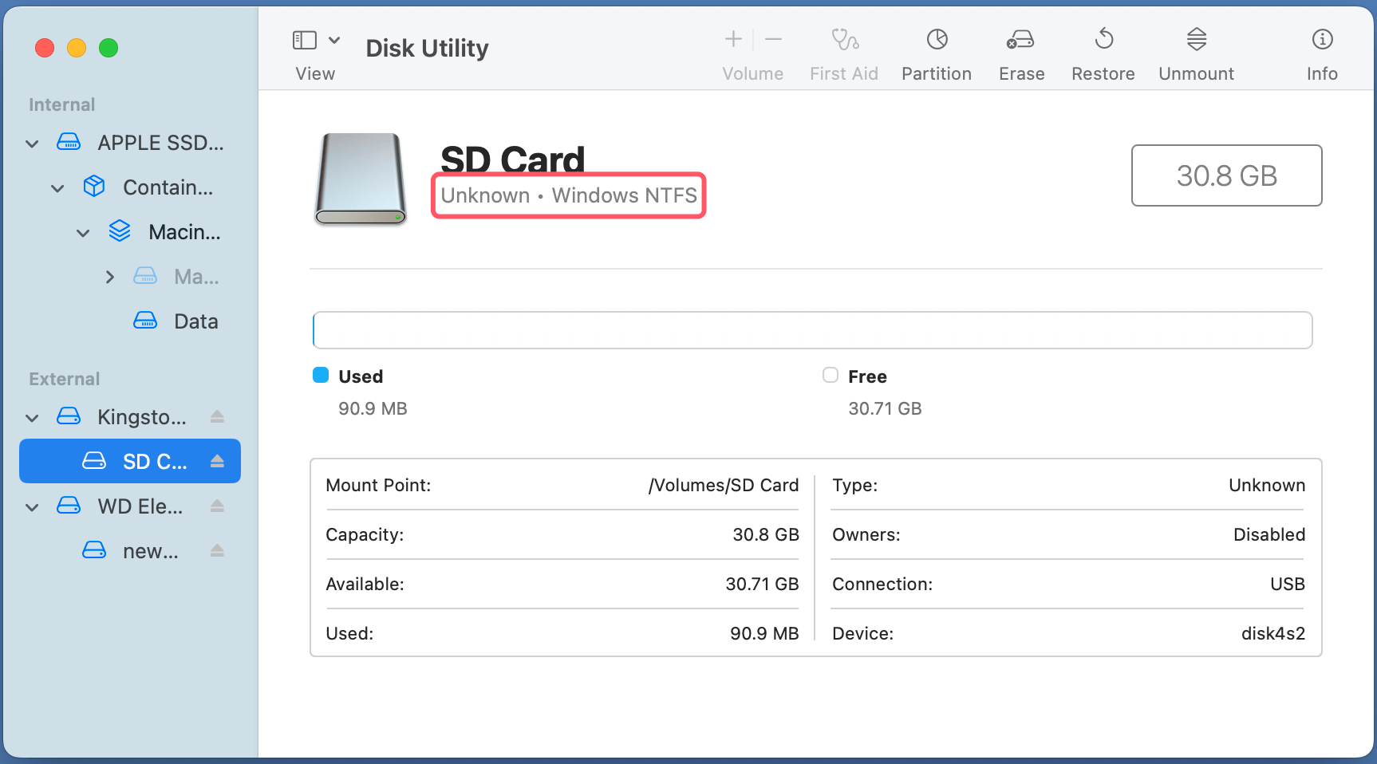
Task: Click the minus volume button
Action: (771, 38)
